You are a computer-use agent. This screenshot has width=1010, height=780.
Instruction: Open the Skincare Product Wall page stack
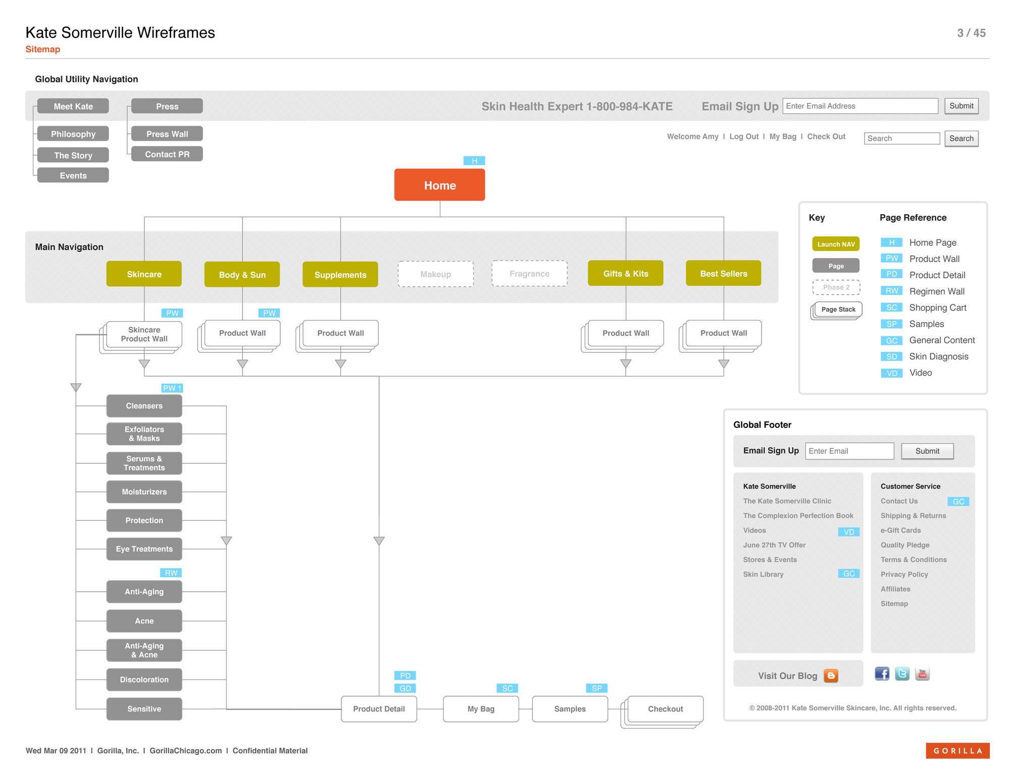click(x=144, y=334)
